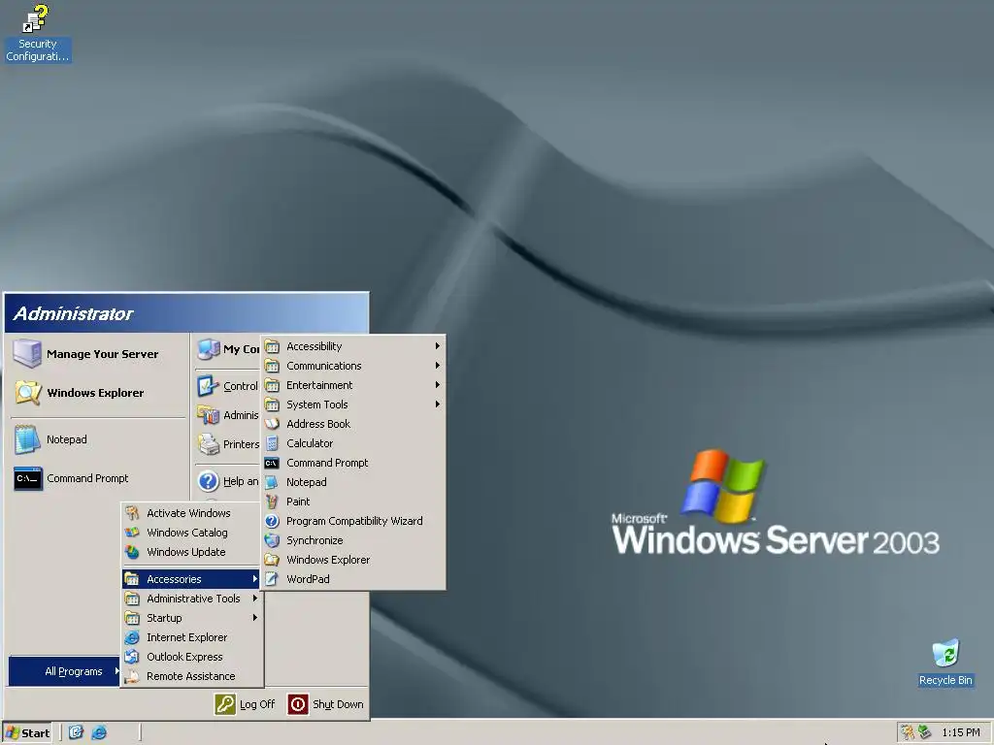This screenshot has height=745, width=994.
Task: Open Accessibility folder in Accessories menu
Action: [x=353, y=346]
